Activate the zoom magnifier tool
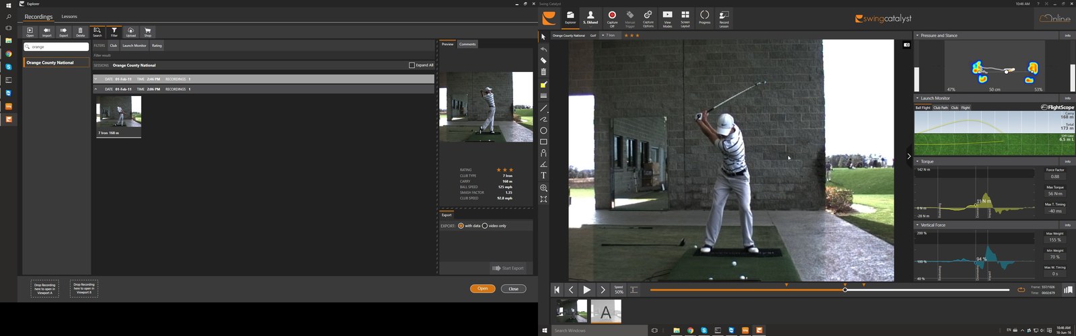This screenshot has width=1076, height=336. (543, 188)
